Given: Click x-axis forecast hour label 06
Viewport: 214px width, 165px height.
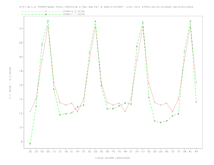Looking at the screenshot, I should [42, 152].
